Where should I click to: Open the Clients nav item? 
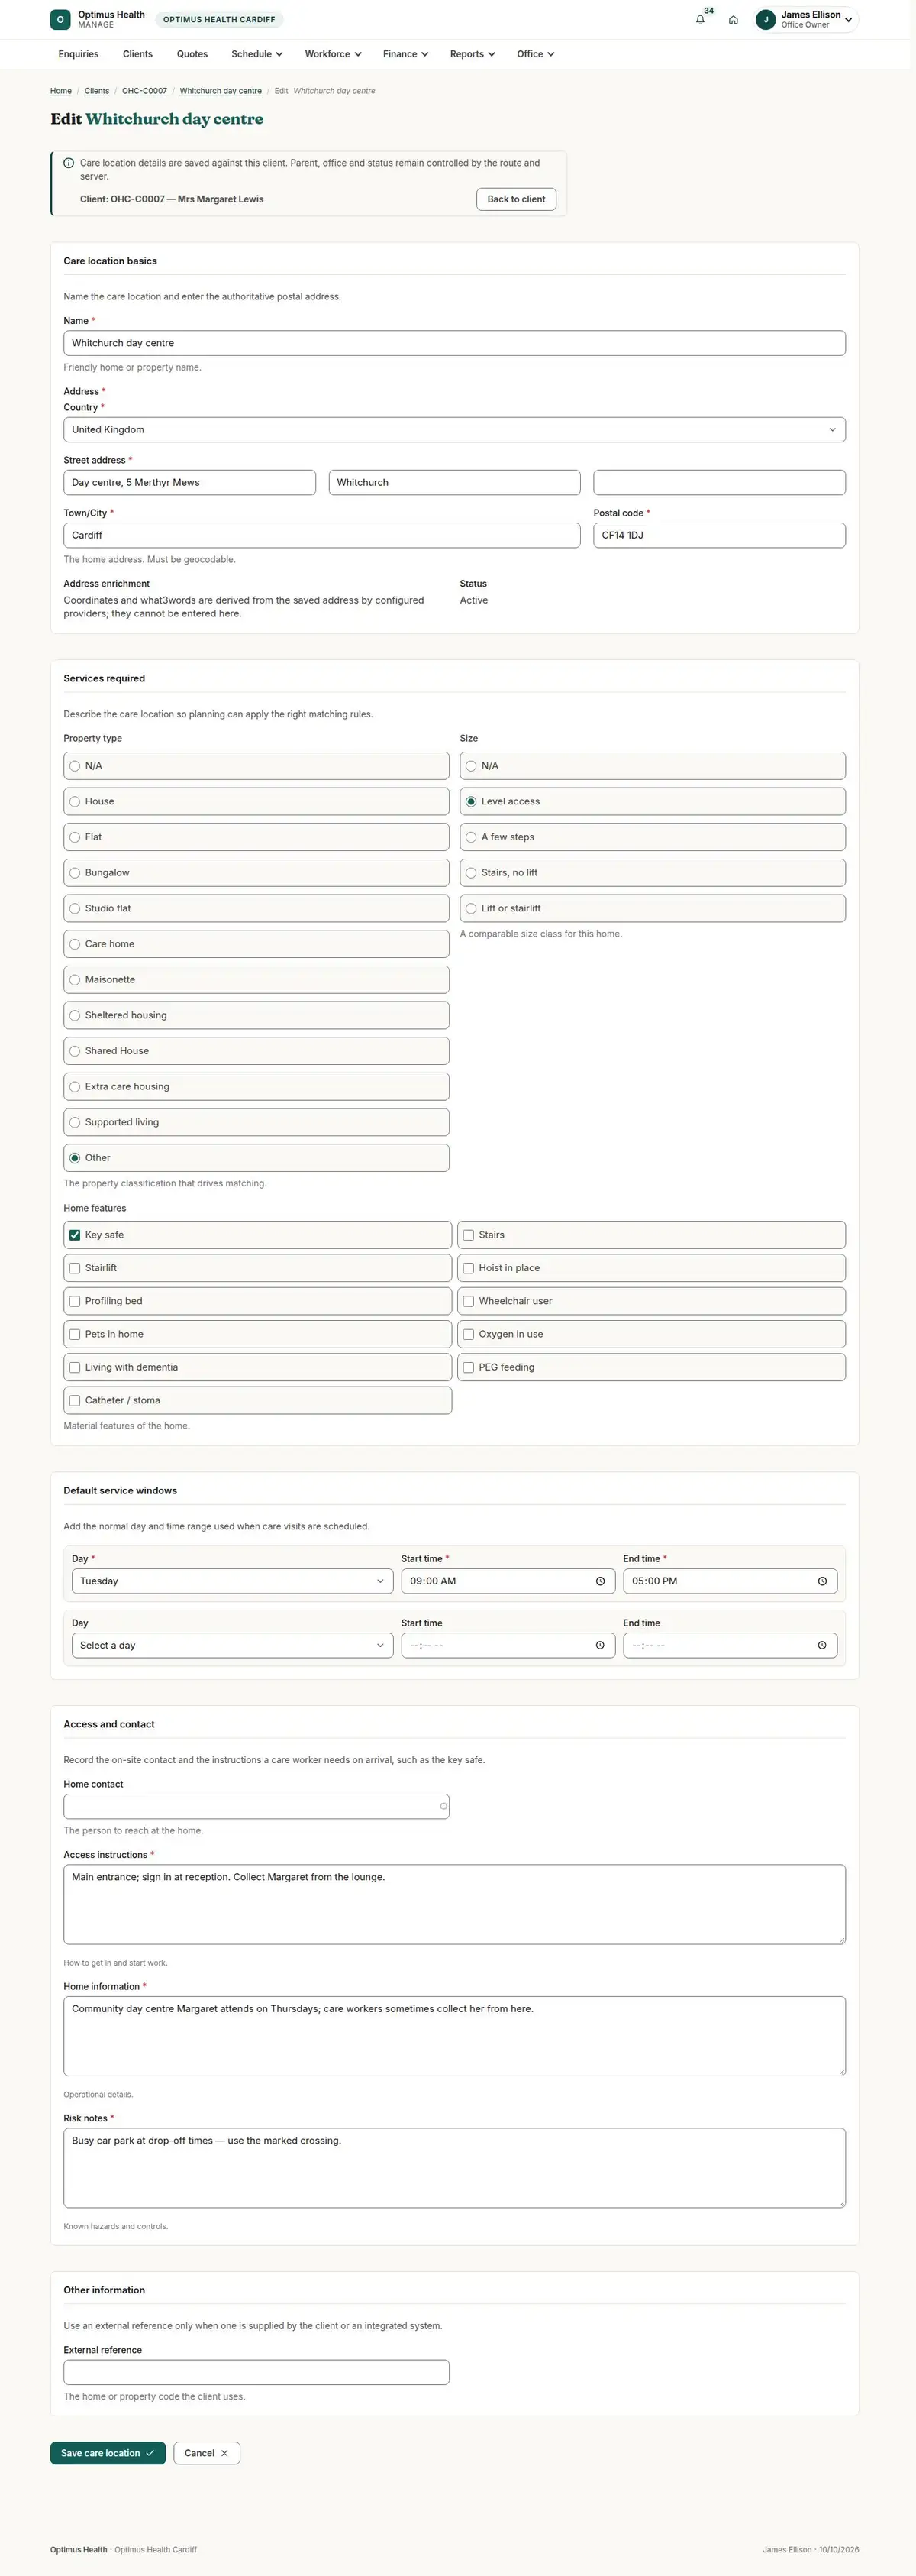(138, 54)
